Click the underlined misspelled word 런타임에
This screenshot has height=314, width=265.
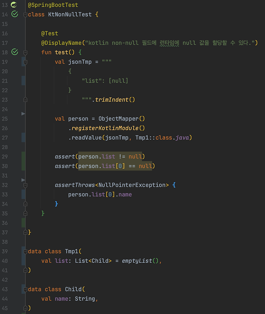point(170,43)
